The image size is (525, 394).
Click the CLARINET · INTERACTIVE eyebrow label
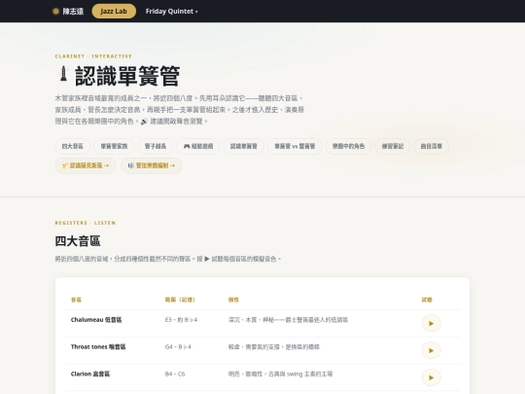click(x=93, y=56)
